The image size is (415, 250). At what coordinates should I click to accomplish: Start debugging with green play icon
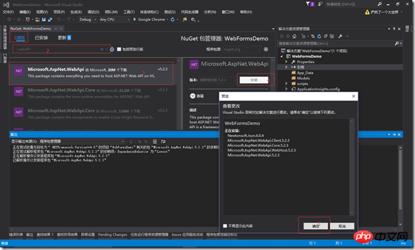click(x=135, y=20)
